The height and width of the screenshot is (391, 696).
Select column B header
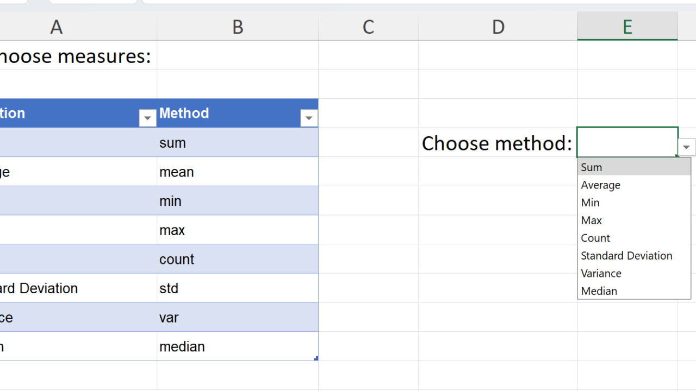pos(238,27)
